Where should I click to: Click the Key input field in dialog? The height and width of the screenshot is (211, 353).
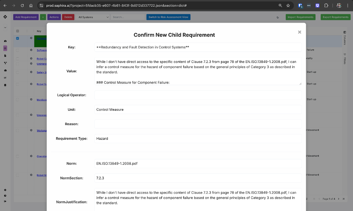tap(198, 47)
